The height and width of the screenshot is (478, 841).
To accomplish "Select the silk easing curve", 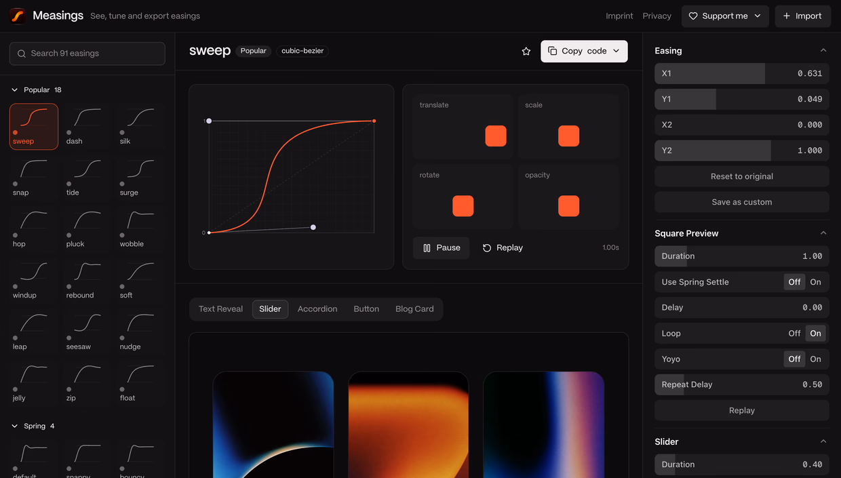I will click(x=141, y=126).
